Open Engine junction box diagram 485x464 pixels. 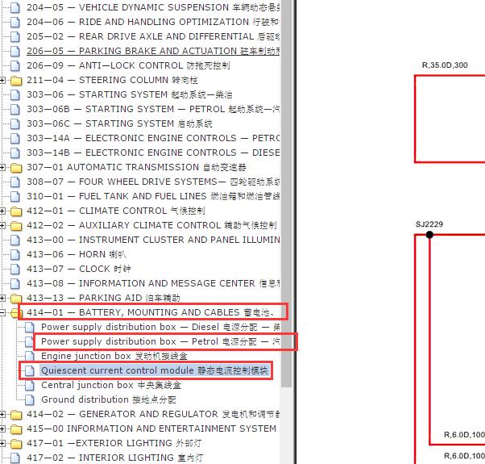[114, 356]
